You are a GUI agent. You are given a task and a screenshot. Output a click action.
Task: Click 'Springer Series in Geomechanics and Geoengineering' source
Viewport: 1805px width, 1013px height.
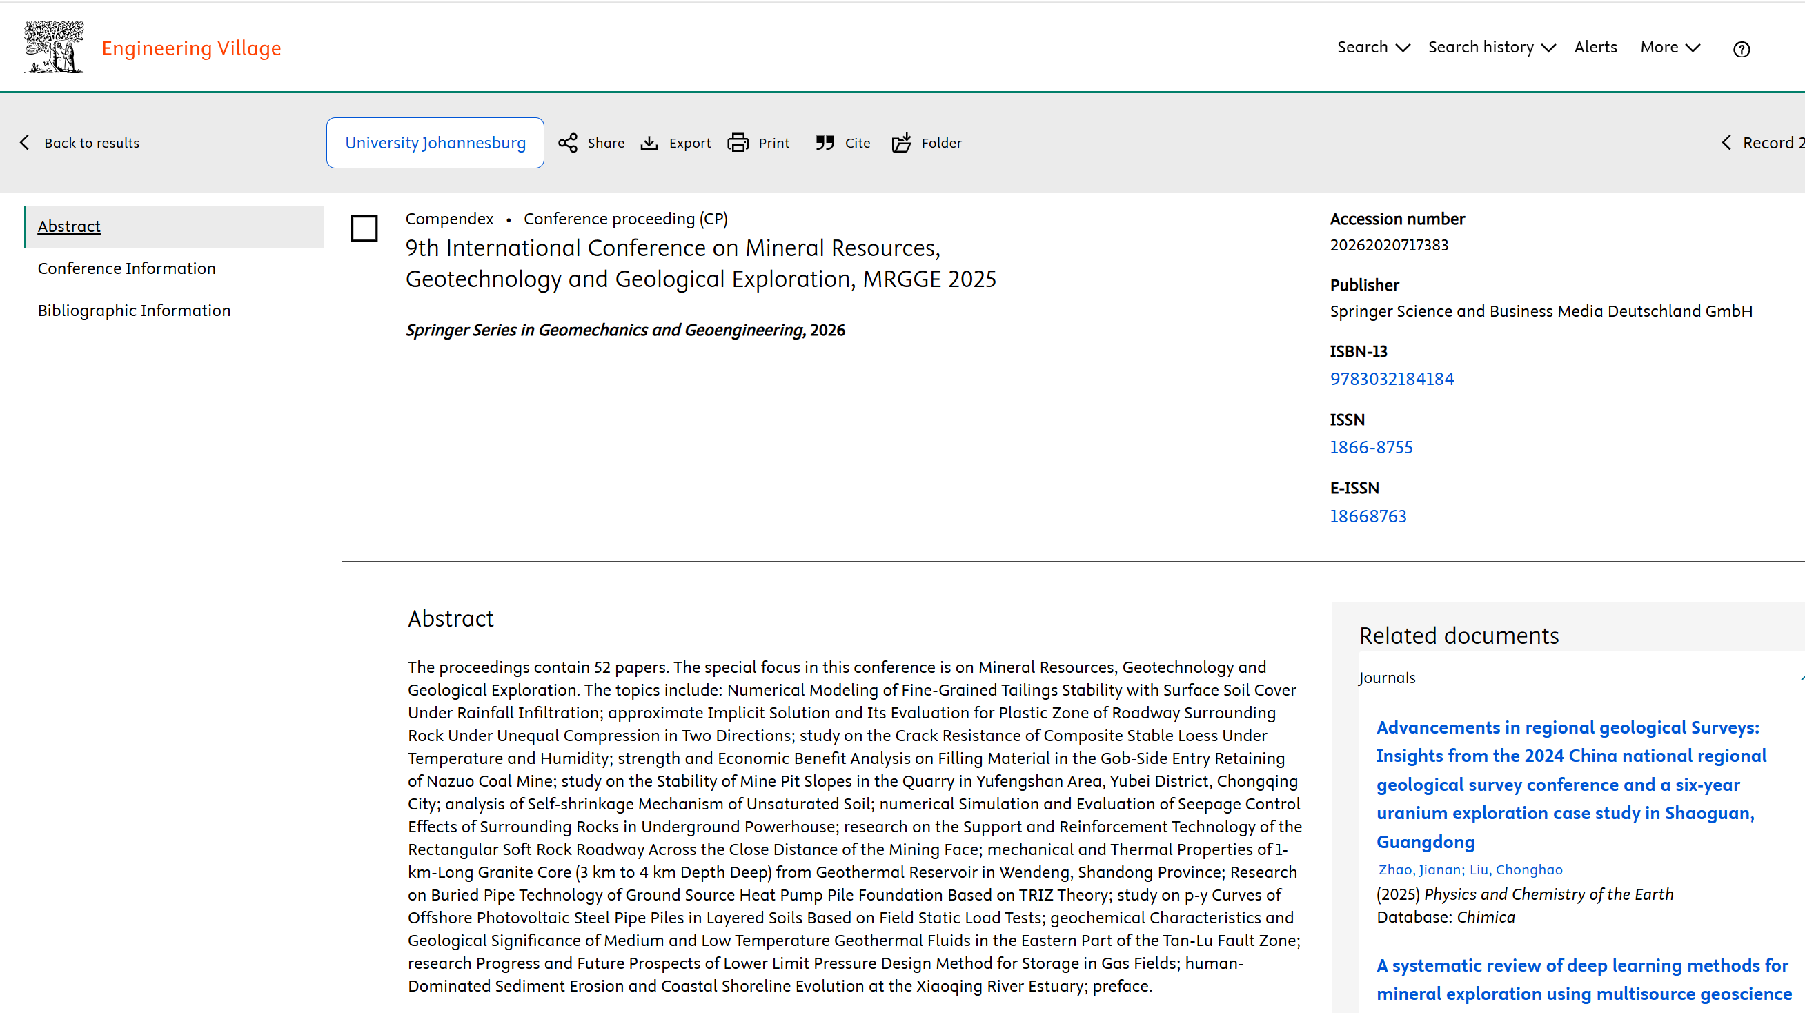pyautogui.click(x=604, y=330)
